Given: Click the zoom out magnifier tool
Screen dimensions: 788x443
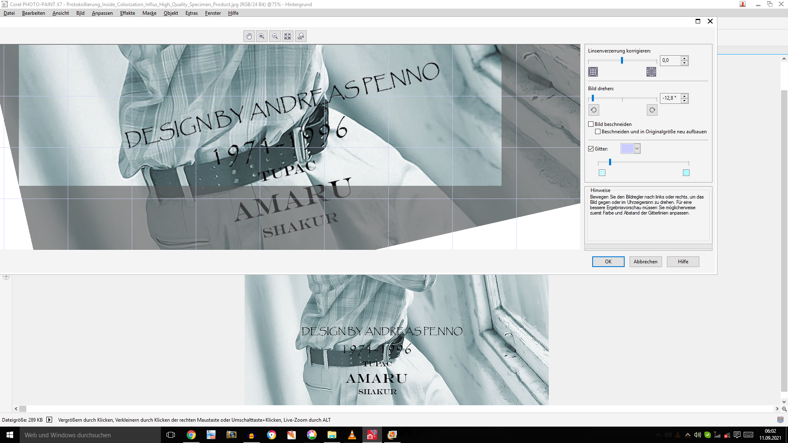Looking at the screenshot, I should [x=275, y=36].
